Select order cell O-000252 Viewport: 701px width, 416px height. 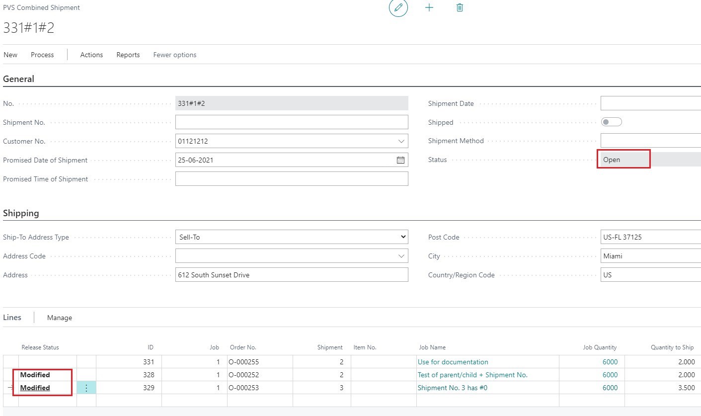pos(260,375)
